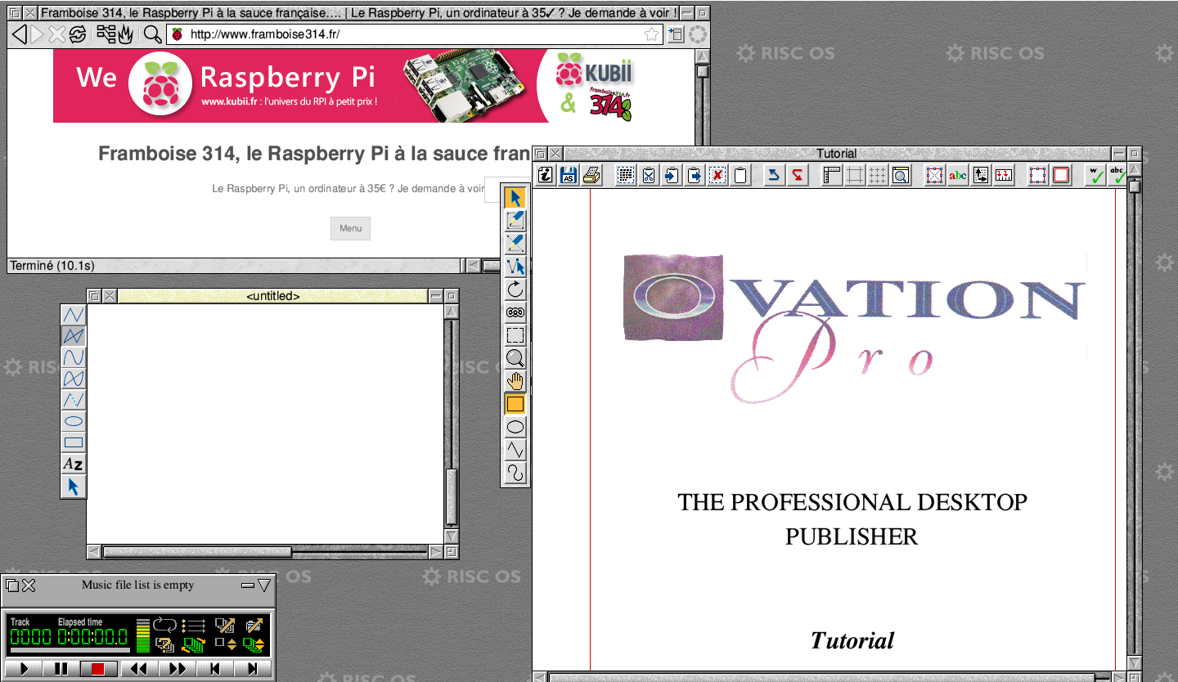The height and width of the screenshot is (682, 1178).
Task: Select the ellipse tool in Draw toolbox
Action: tap(74, 421)
